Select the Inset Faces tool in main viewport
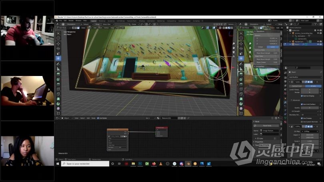The height and width of the screenshot is (182, 324). tap(58, 79)
